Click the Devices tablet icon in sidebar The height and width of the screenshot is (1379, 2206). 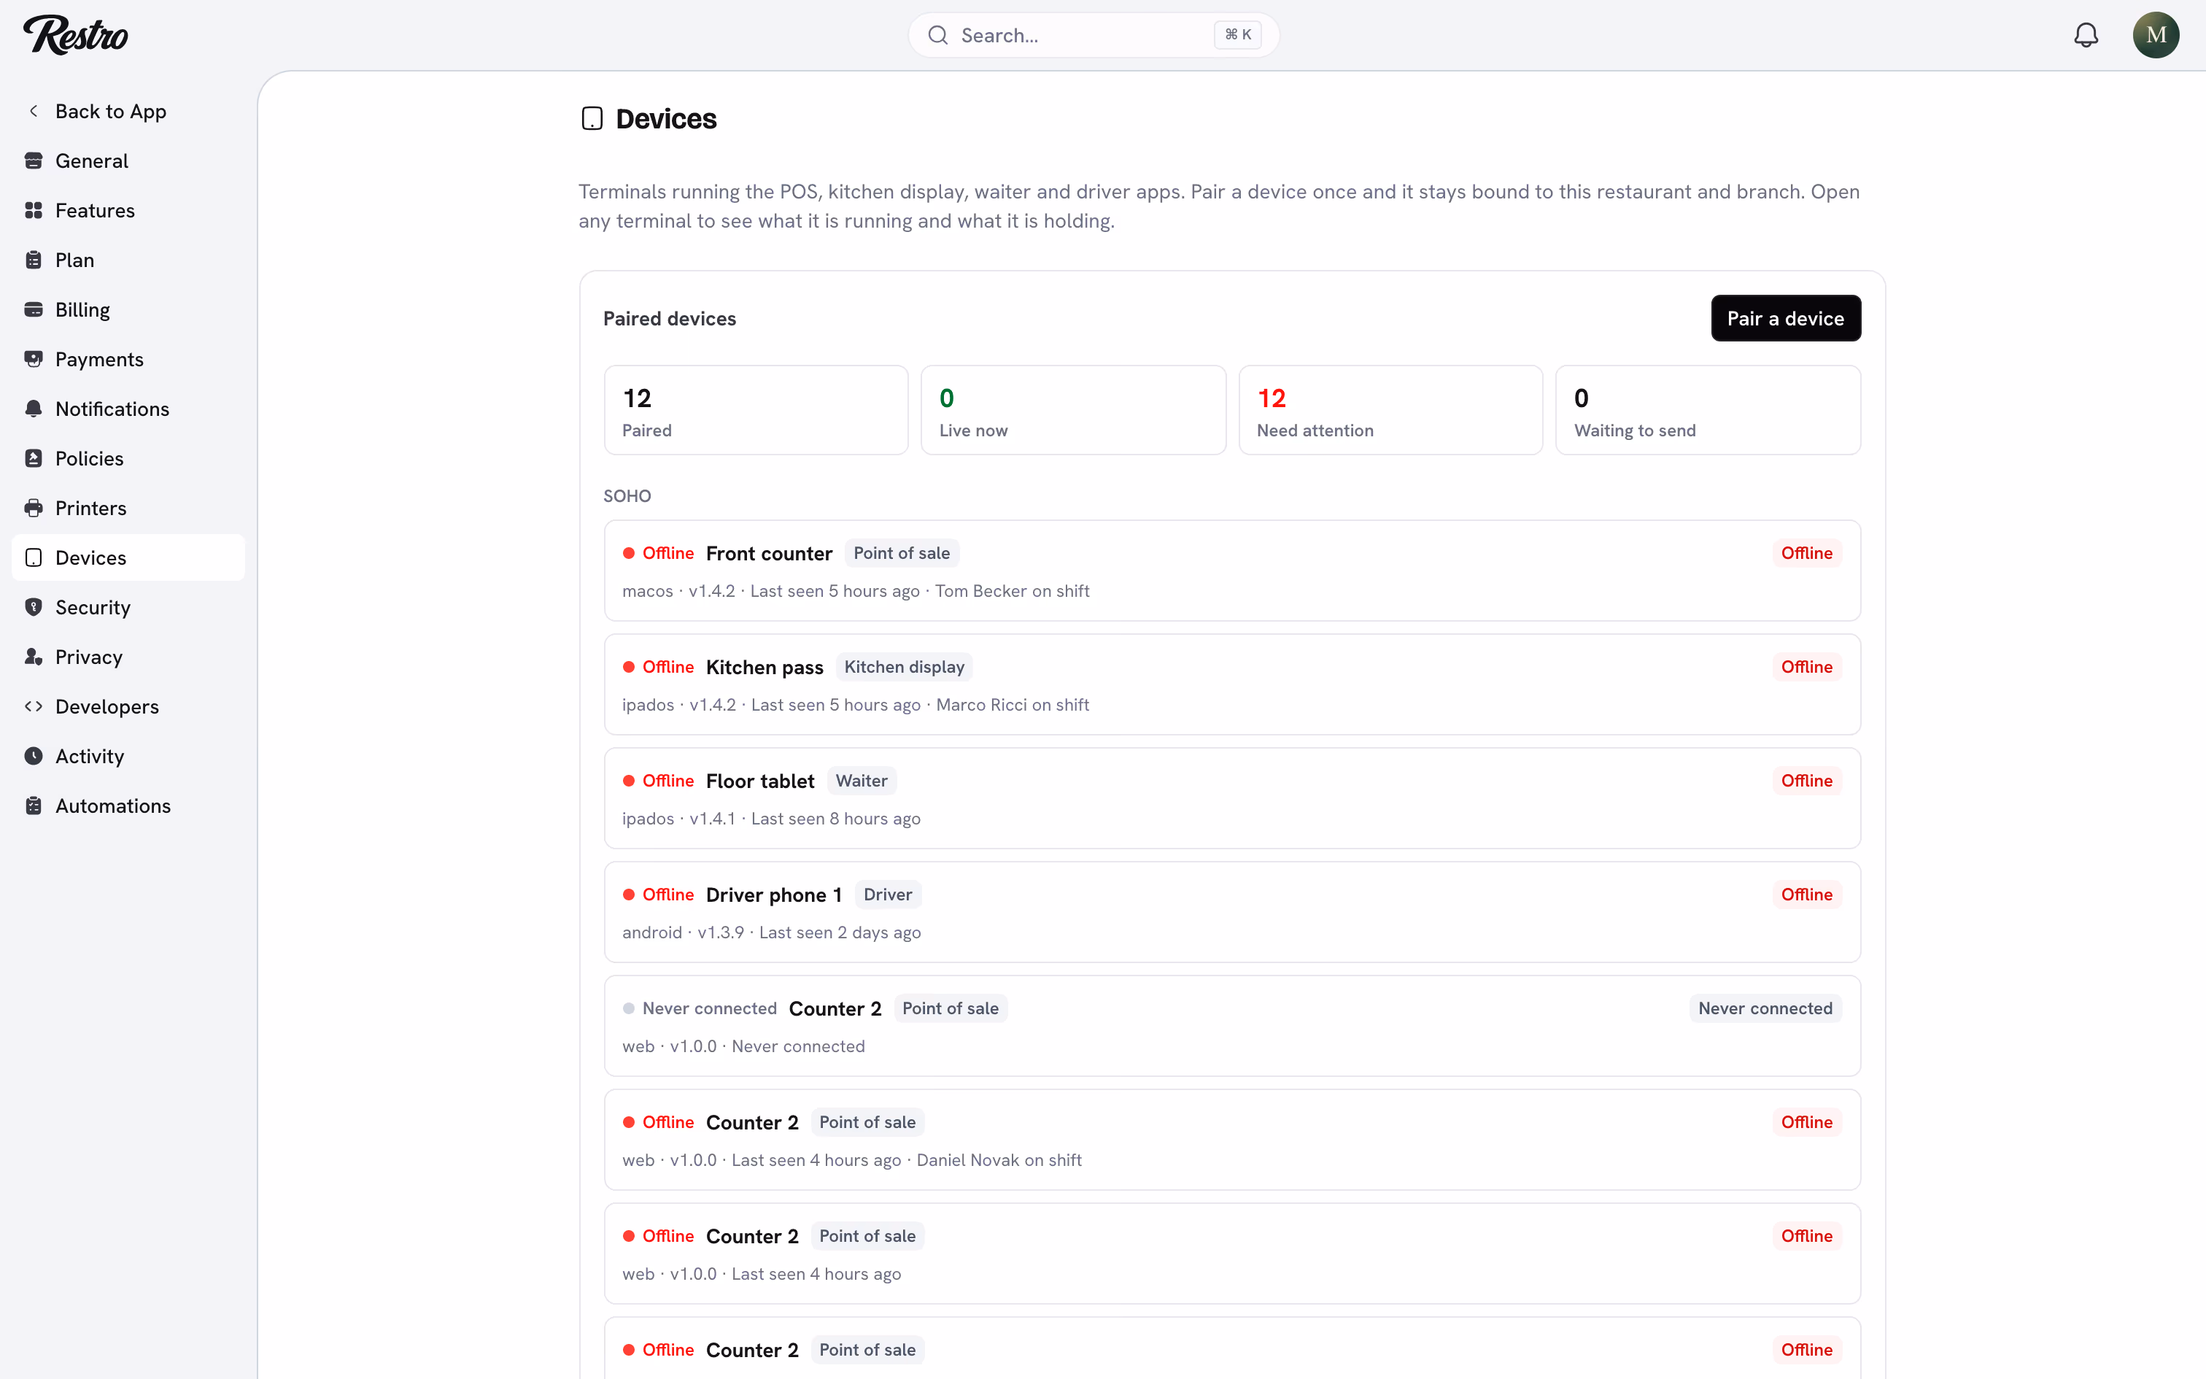point(34,558)
